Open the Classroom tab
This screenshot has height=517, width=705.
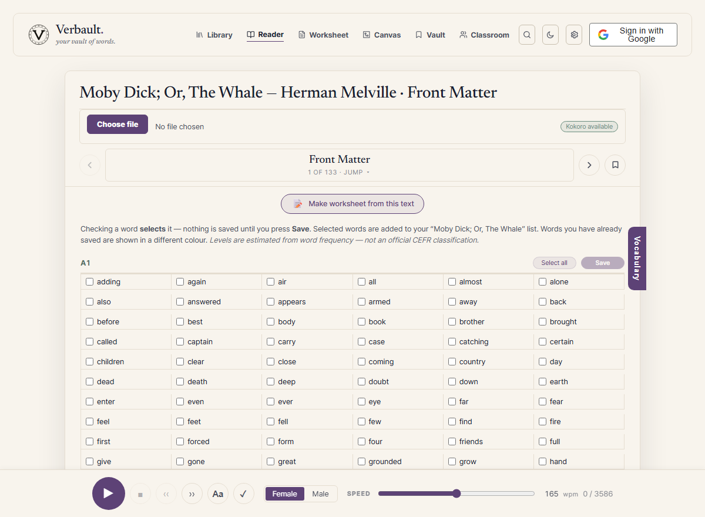(484, 35)
